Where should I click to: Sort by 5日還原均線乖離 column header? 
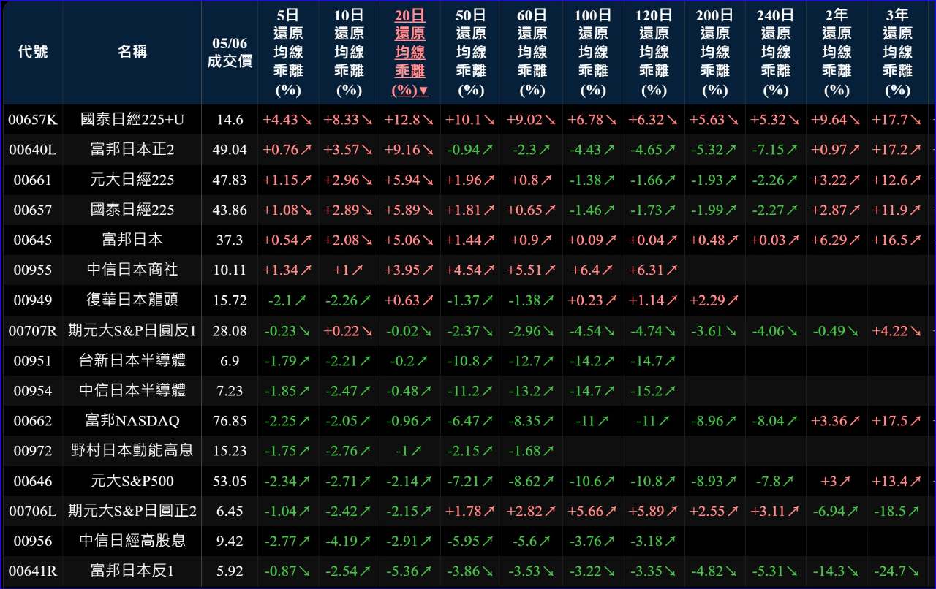pos(288,53)
